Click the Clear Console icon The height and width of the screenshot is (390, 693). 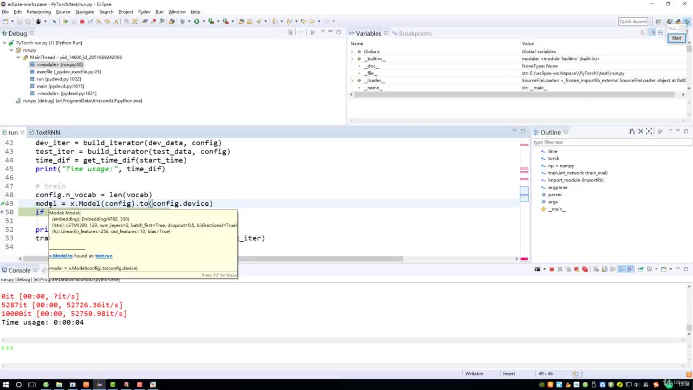[596, 269]
